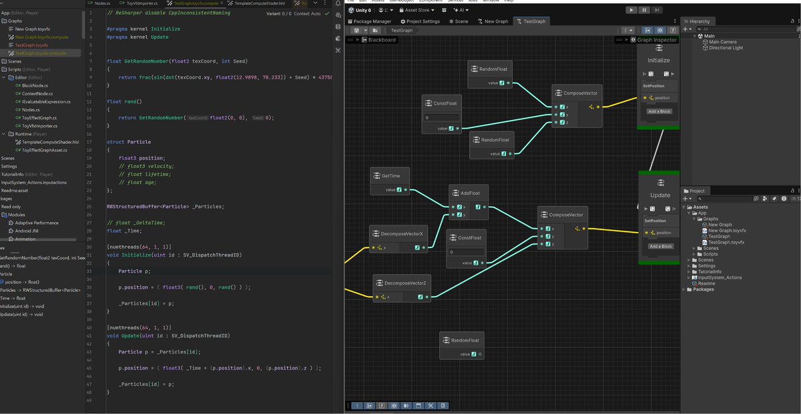The height and width of the screenshot is (414, 801).
Task: Switch to the Scene tab
Action: [x=458, y=21]
